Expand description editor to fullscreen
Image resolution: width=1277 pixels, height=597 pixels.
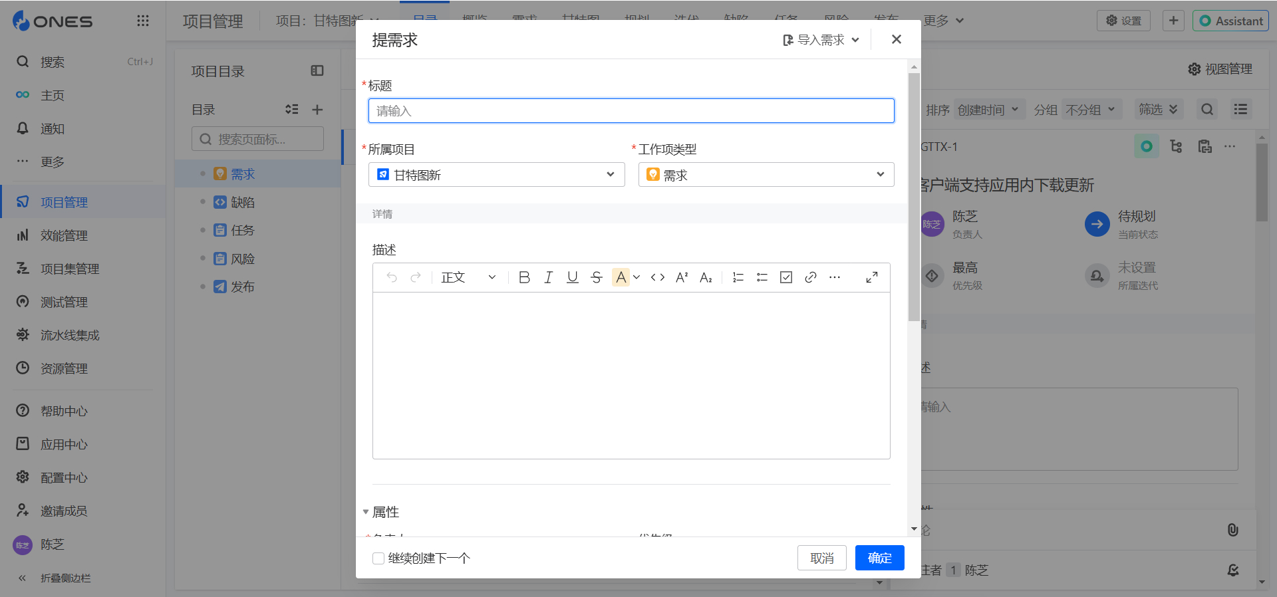(x=871, y=277)
